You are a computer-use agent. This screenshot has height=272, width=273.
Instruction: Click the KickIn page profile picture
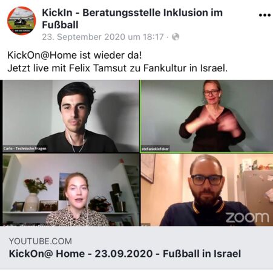click(x=21, y=21)
